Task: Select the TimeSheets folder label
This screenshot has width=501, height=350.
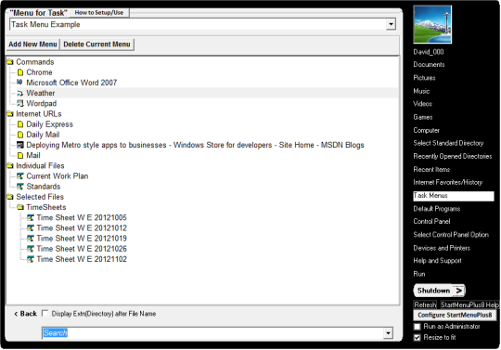Action: tap(46, 207)
